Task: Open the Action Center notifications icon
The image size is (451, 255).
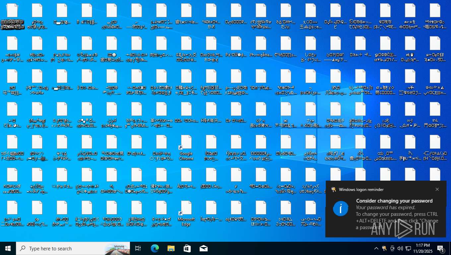Action: (x=441, y=248)
